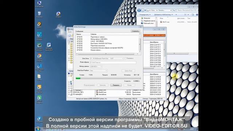Image resolution: width=233 pixels, height=131 pixels.
Task: Click the orange disc size bar in UltraISO
Action: pos(154,36)
